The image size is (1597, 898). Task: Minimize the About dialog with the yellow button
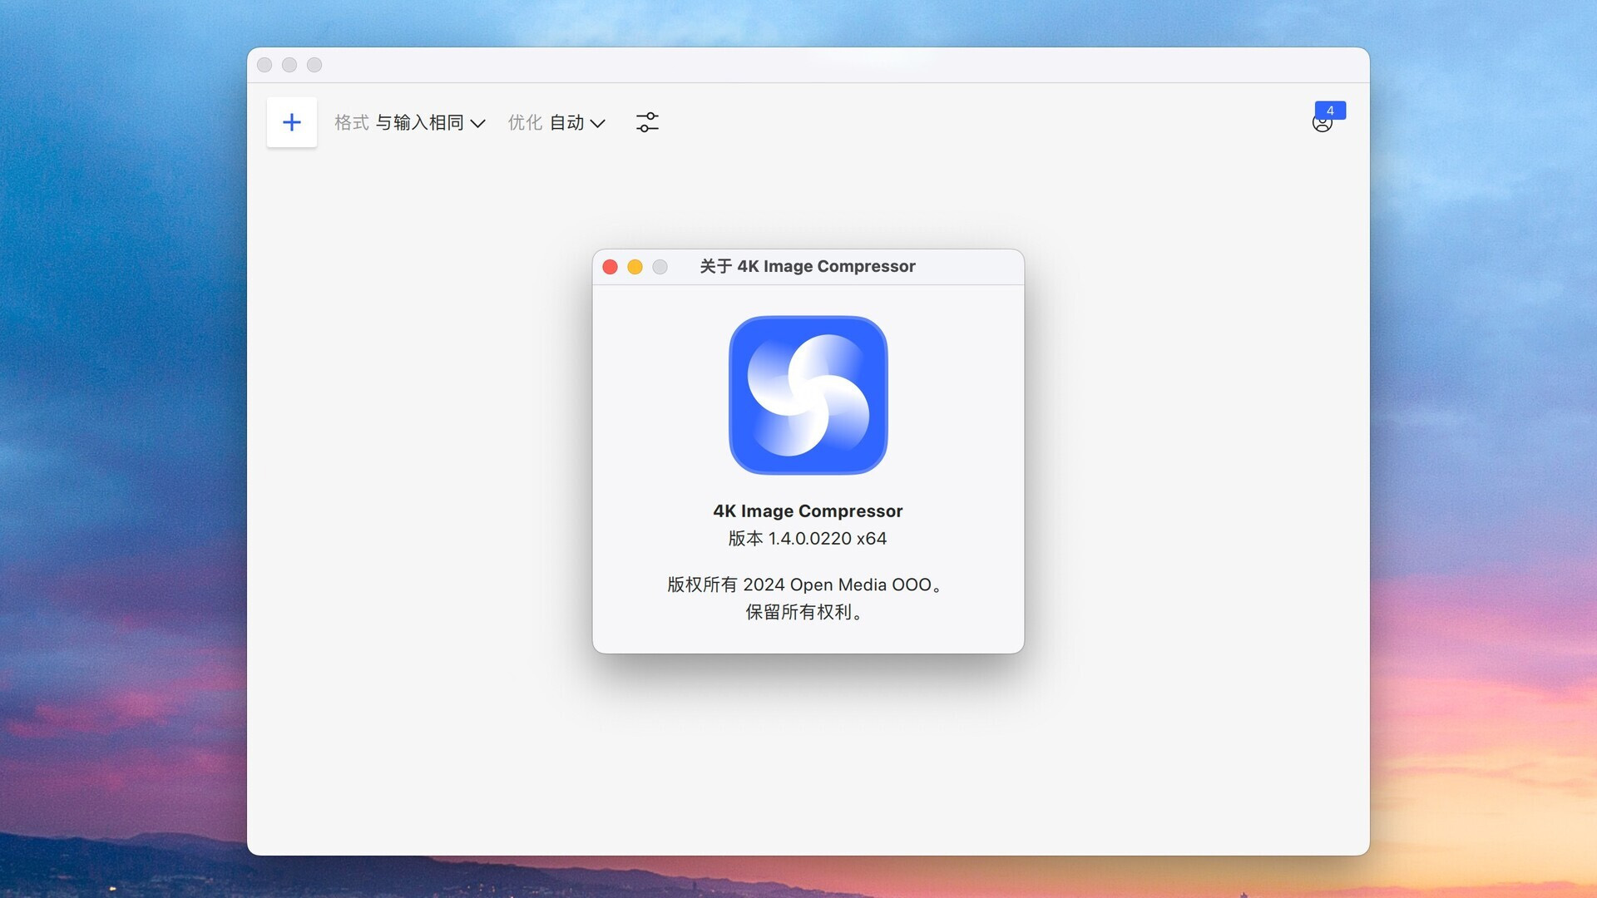click(x=635, y=267)
